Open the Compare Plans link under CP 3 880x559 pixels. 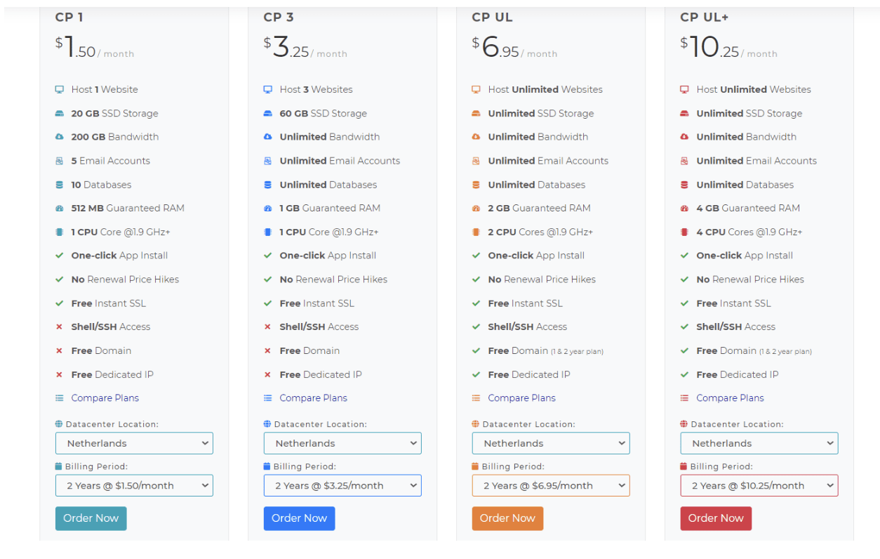[x=313, y=398]
